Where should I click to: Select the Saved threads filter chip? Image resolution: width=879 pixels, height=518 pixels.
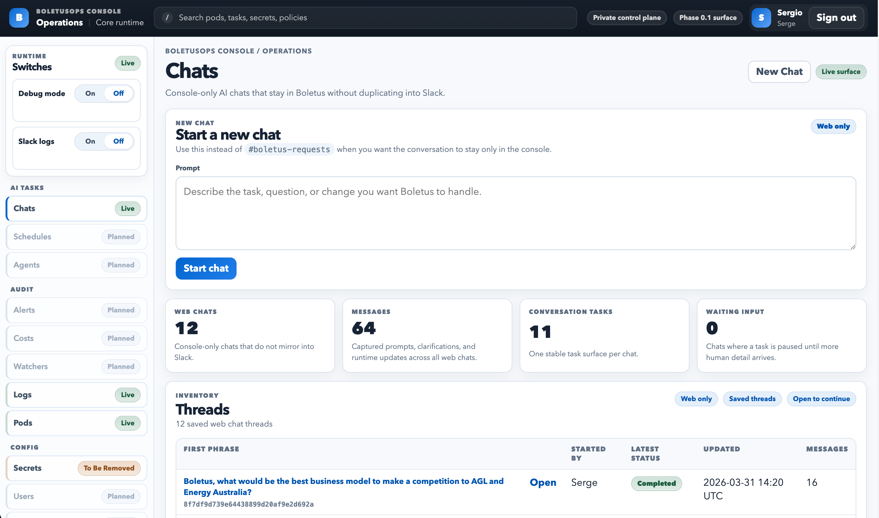click(752, 399)
